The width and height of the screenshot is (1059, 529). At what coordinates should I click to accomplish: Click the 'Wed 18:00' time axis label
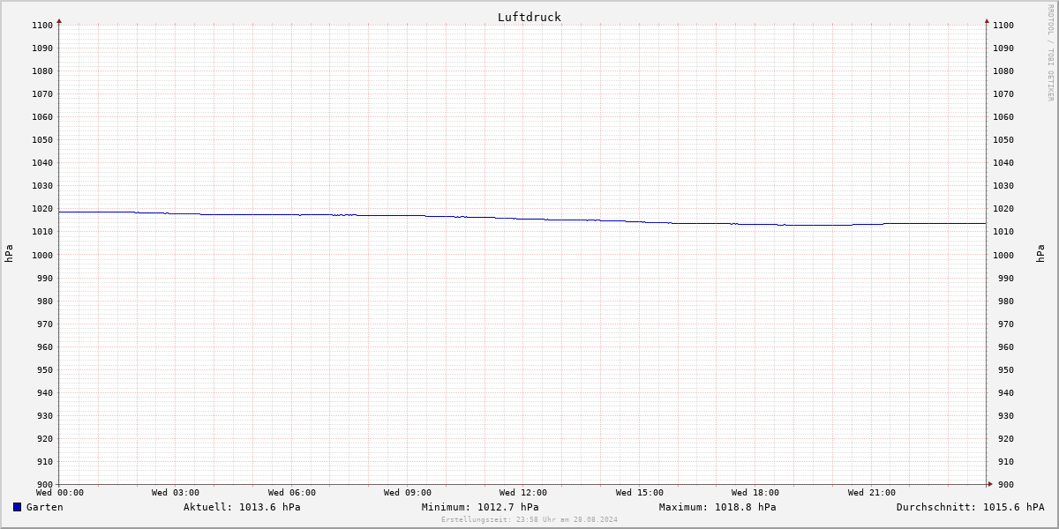[755, 493]
